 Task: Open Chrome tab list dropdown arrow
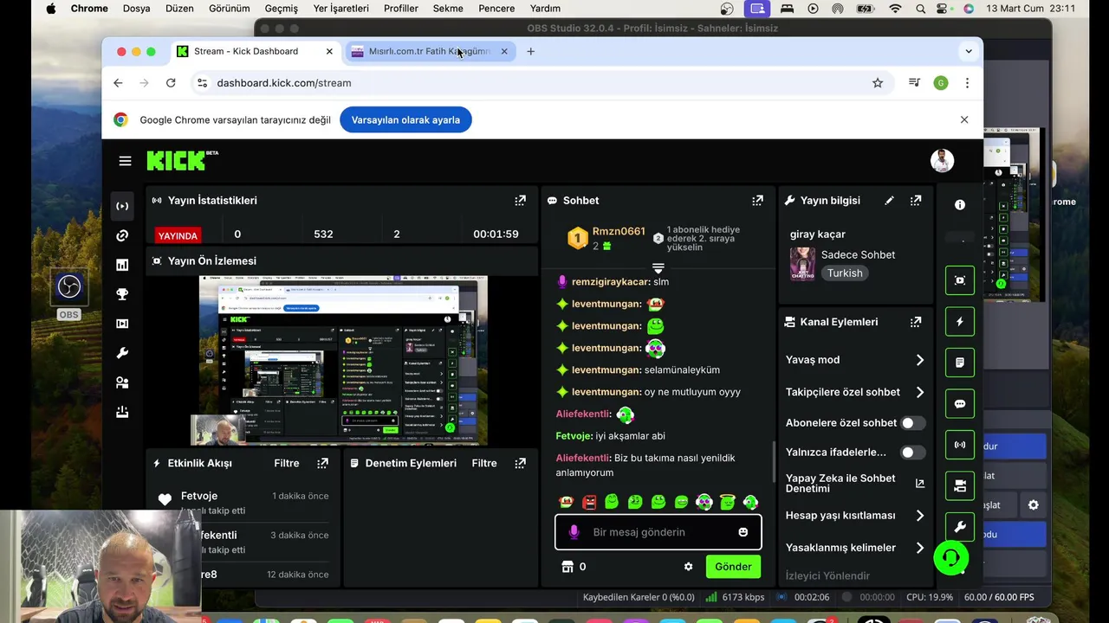(969, 51)
